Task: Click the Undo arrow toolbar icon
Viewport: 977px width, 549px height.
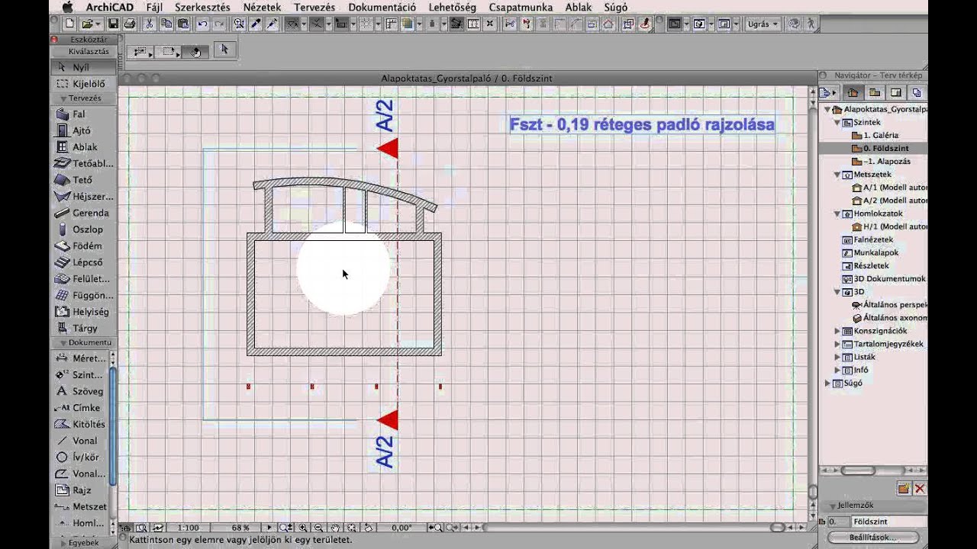Action: click(x=202, y=24)
